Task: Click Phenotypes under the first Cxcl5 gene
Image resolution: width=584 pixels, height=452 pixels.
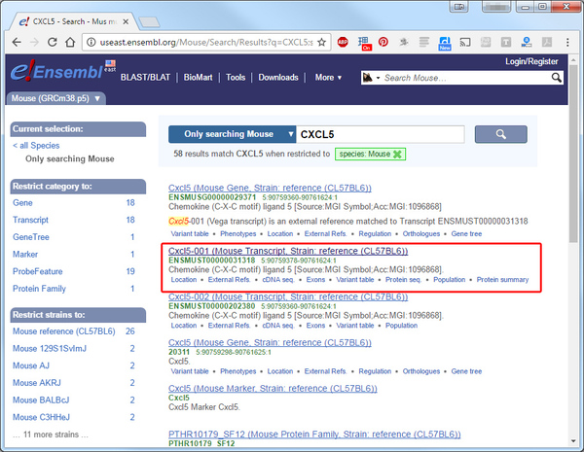Action: coord(238,234)
